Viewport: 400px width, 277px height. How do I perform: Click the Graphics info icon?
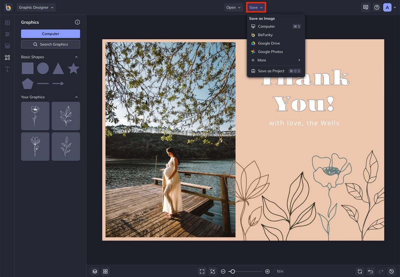(x=77, y=22)
